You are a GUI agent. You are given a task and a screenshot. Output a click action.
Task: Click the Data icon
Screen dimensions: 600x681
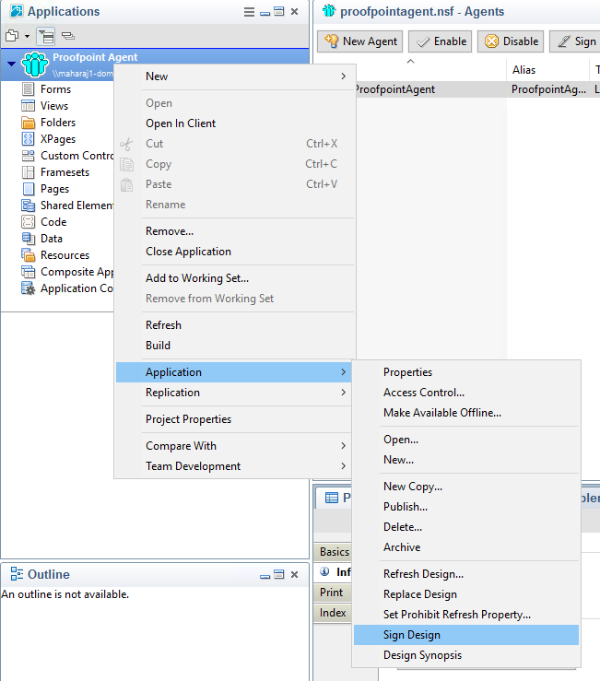point(28,239)
